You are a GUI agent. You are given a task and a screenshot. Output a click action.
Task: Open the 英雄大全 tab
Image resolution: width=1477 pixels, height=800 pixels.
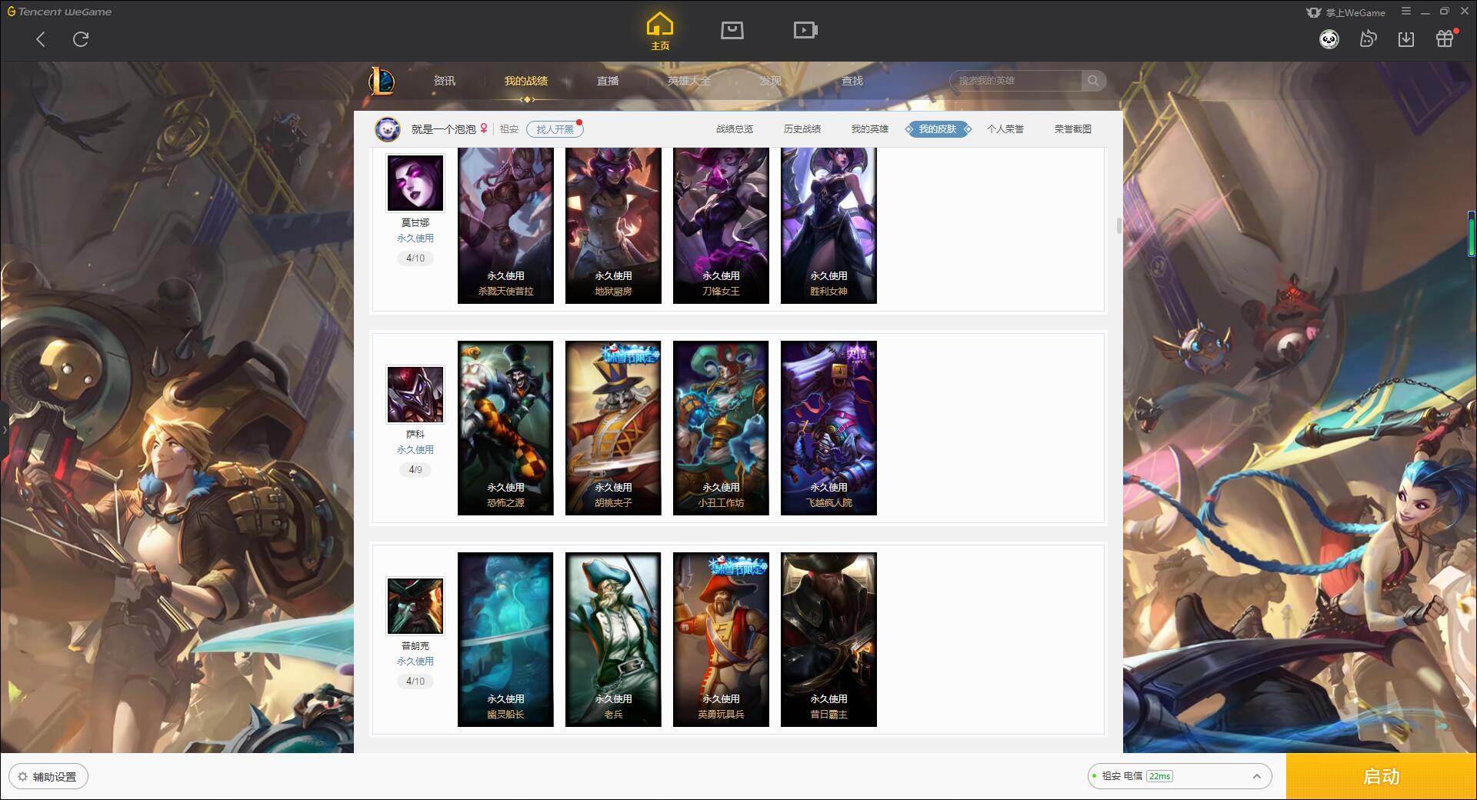(x=689, y=81)
